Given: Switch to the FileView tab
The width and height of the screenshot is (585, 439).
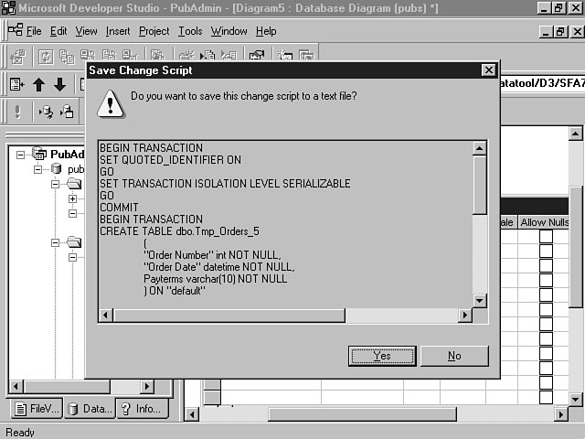Looking at the screenshot, I should [x=36, y=409].
